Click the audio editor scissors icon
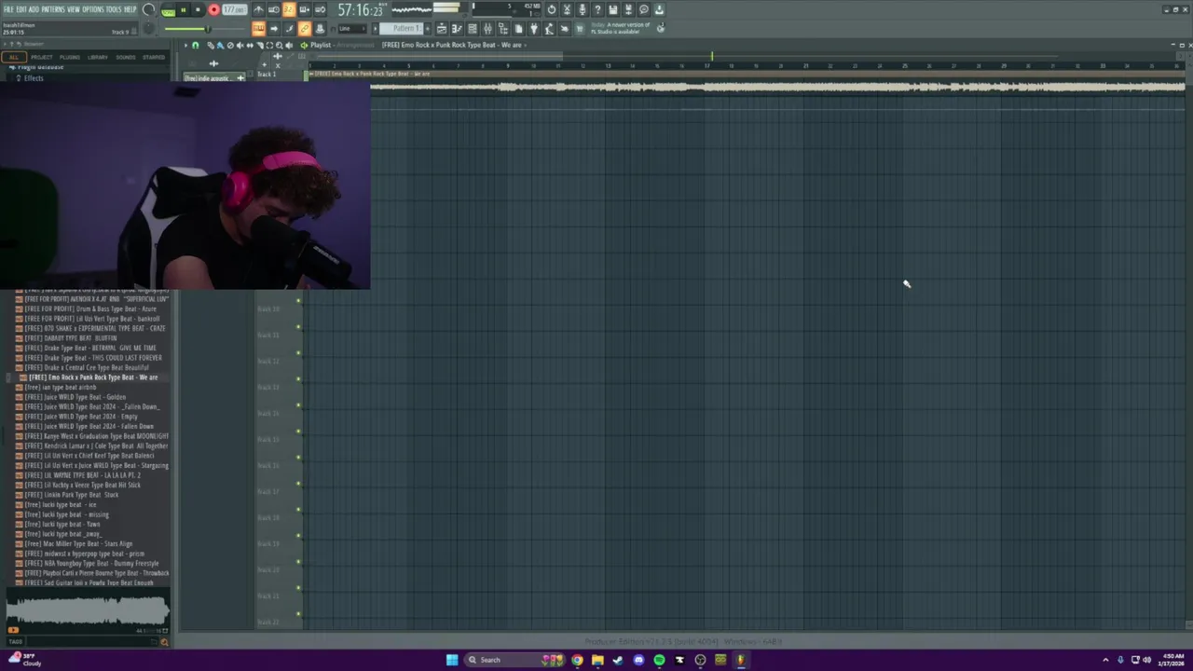 pos(567,9)
